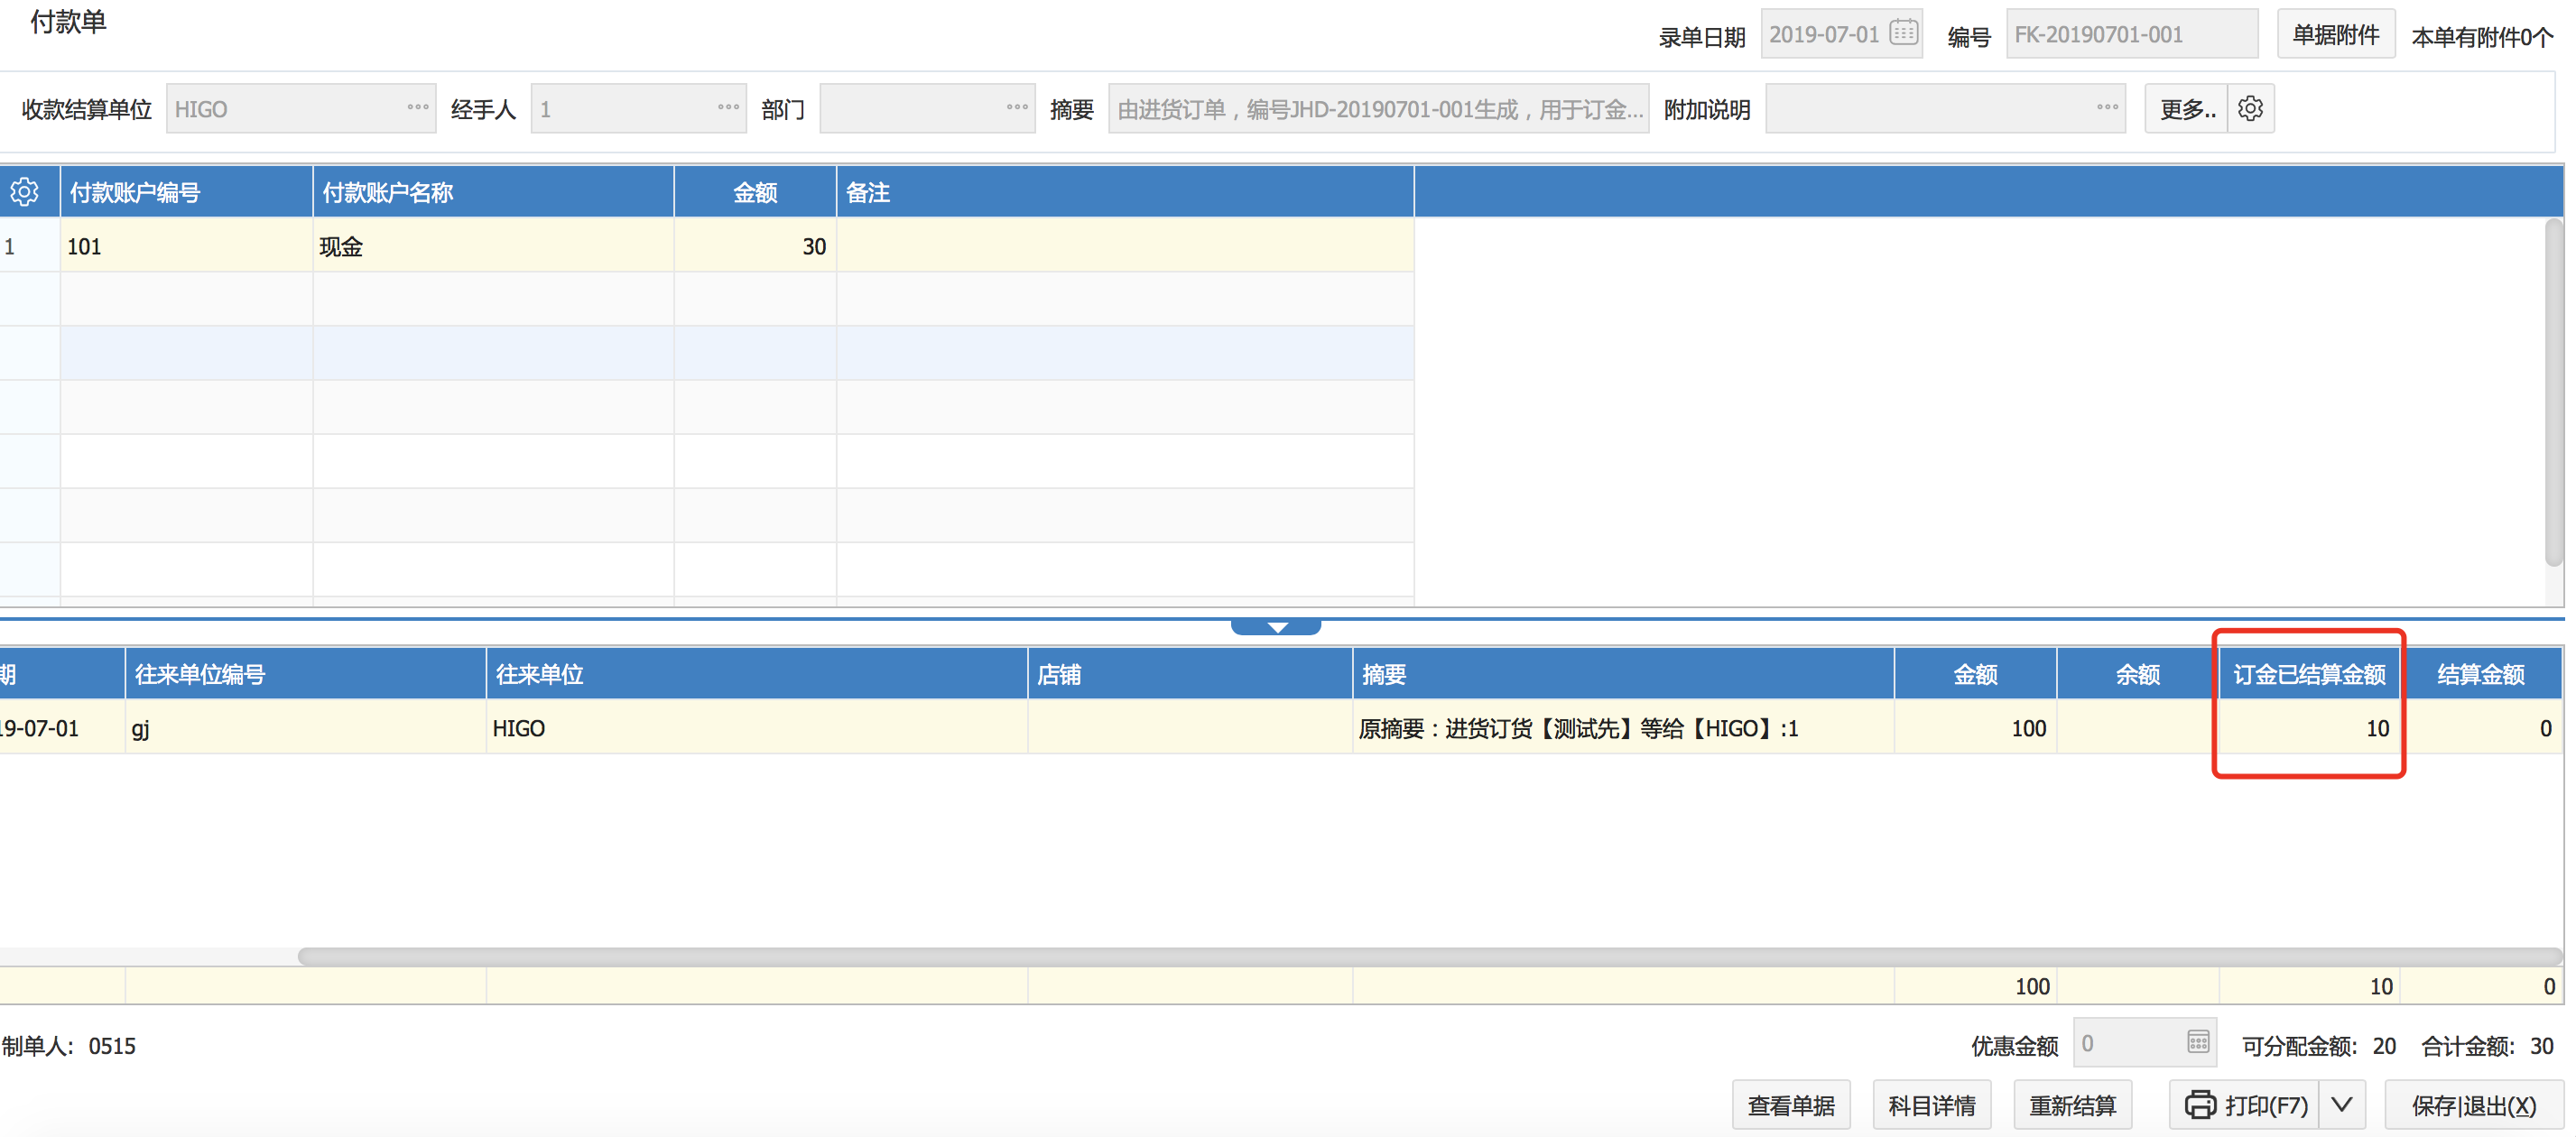This screenshot has height=1137, width=2576.
Task: Sort by 订金已结算金额 column header
Action: coord(2308,674)
